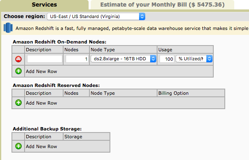Click Description header in Backup Storage table
The image size is (249, 160).
coord(39,137)
